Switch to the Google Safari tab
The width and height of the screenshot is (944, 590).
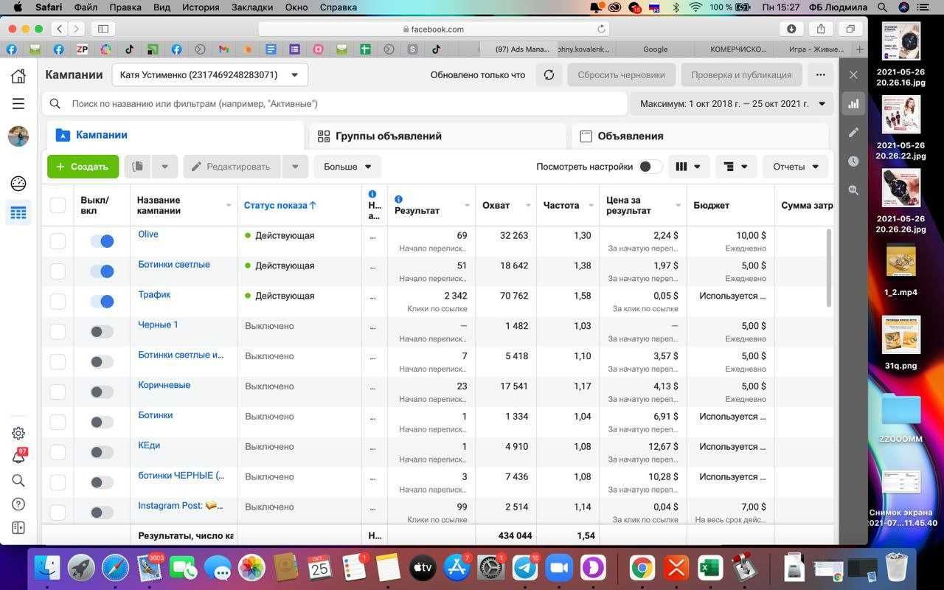[655, 49]
